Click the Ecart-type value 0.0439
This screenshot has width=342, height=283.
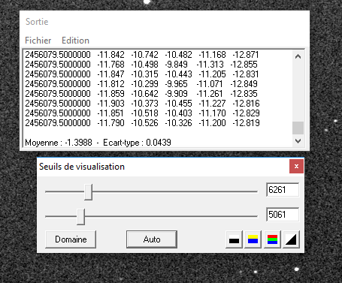tap(159, 143)
